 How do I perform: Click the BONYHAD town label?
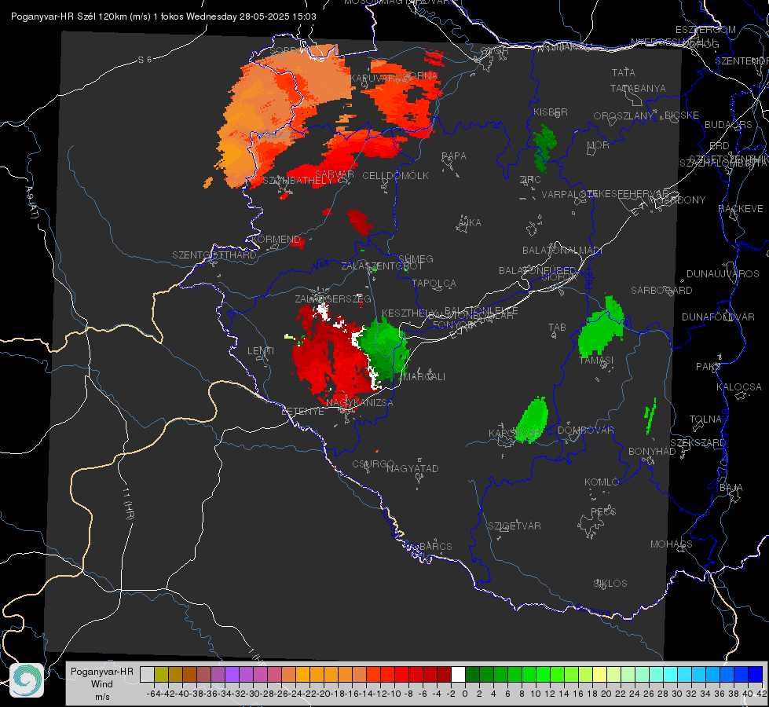(x=652, y=452)
